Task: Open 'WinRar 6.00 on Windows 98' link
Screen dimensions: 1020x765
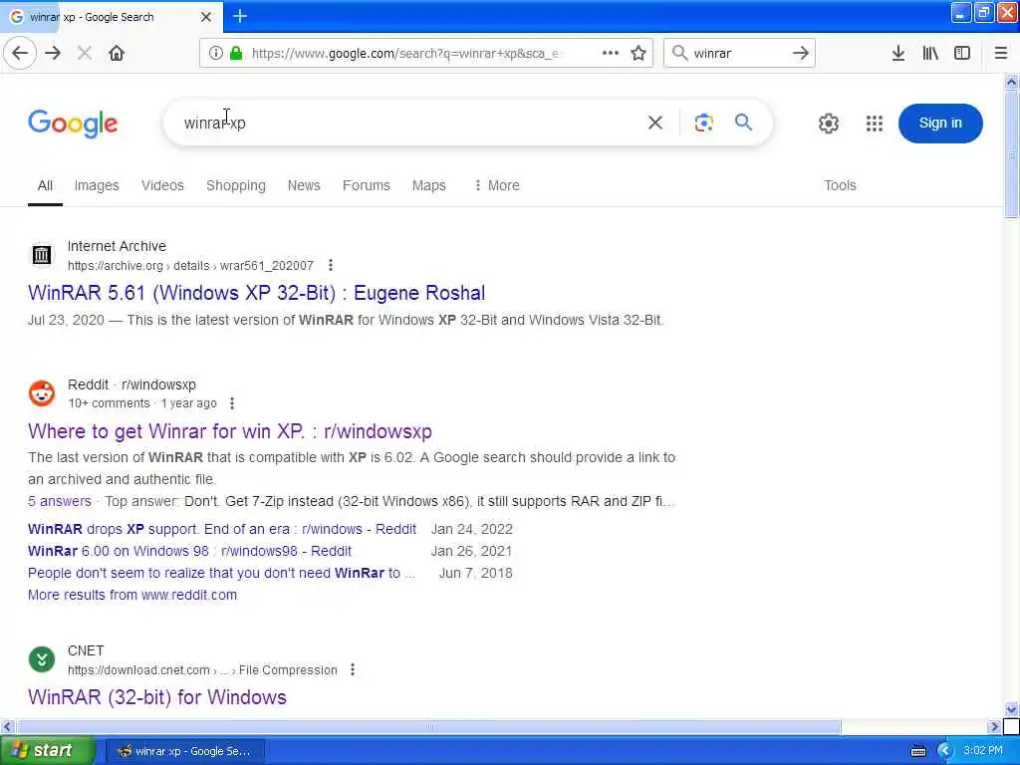Action: [189, 551]
